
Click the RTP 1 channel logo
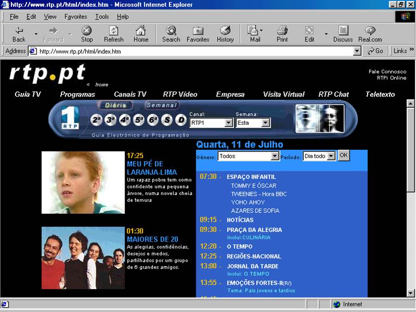[70, 118]
